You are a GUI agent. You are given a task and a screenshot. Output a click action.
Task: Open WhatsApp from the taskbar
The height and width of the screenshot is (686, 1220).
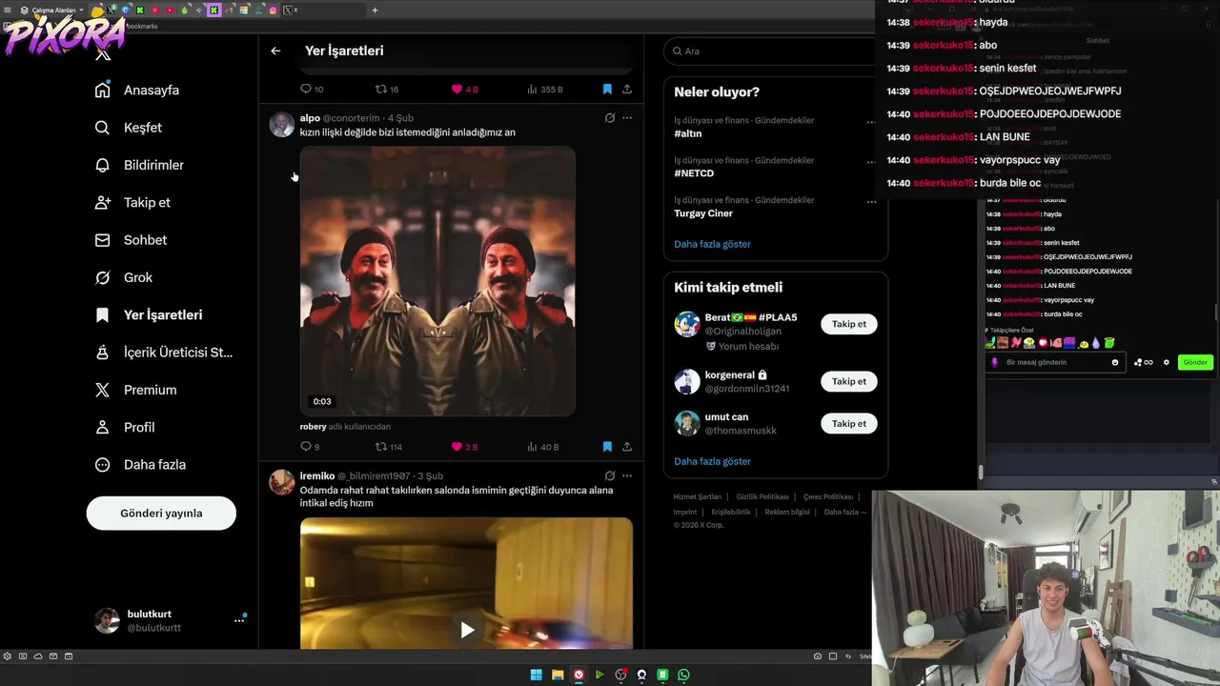pyautogui.click(x=683, y=675)
